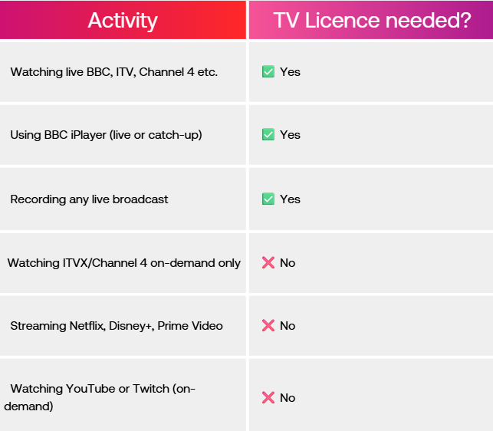Click green checkmark in BBC iPlayer row
Screen dimensions: 493x431
point(268,135)
